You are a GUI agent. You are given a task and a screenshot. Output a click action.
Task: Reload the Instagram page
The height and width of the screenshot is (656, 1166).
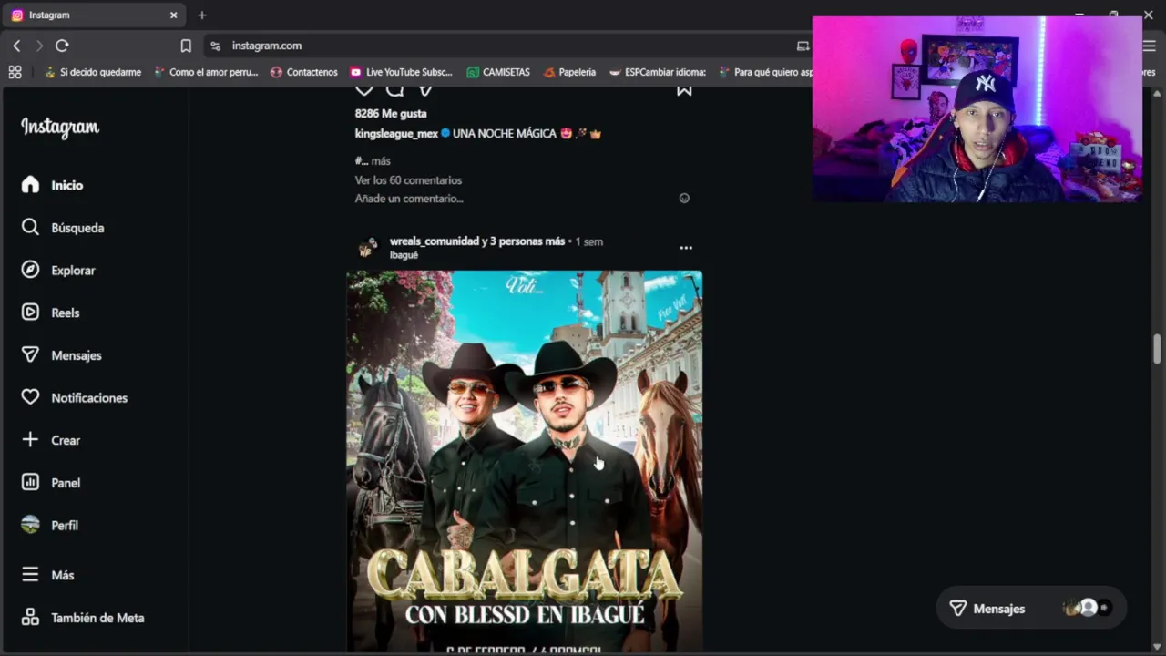[62, 46]
